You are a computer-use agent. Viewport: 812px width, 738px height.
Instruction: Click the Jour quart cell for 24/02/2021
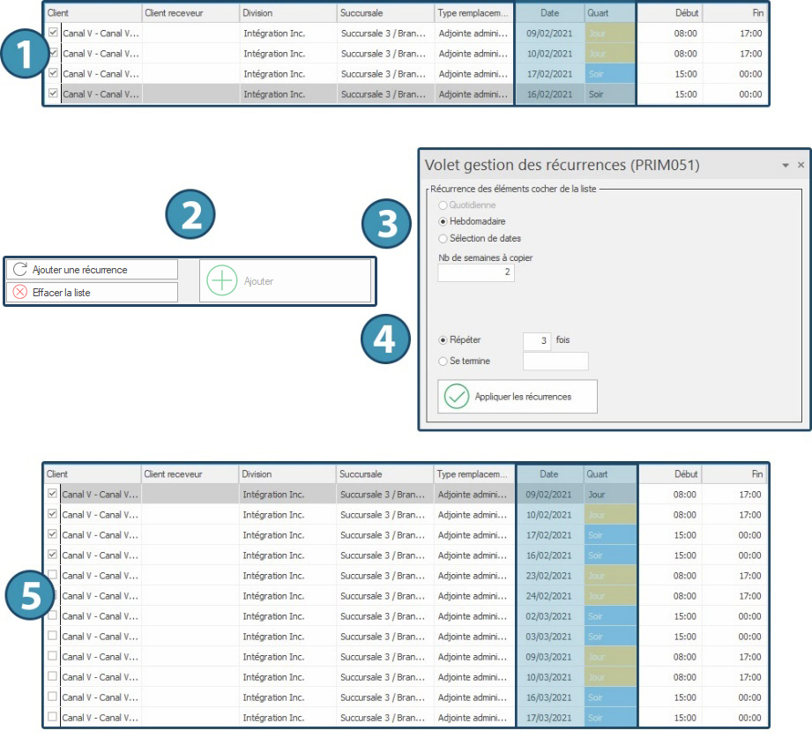tap(609, 596)
